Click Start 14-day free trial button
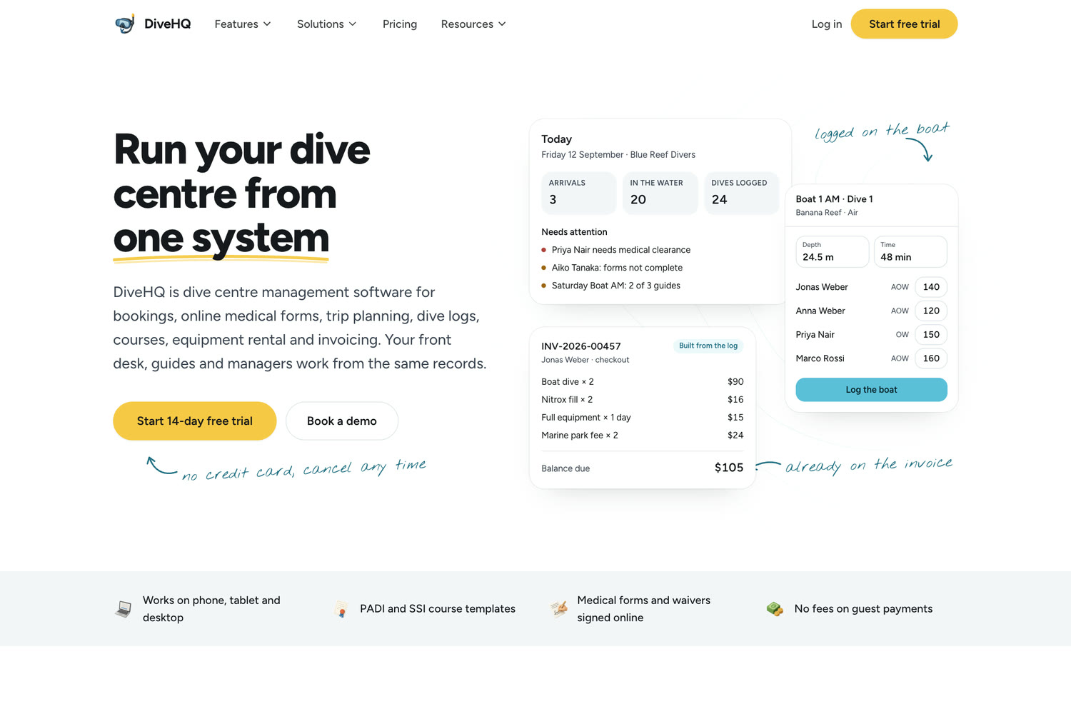Screen dimensions: 1071x714 tap(195, 421)
